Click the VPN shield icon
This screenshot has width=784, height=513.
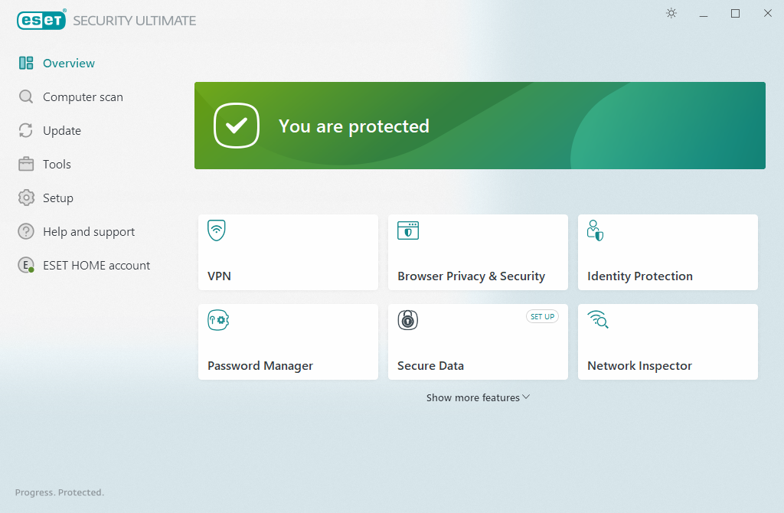click(217, 230)
